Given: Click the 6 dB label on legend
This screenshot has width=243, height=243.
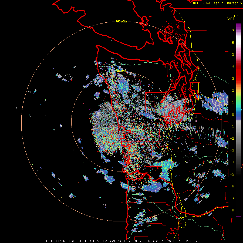Looking at the screenshot, I should point(233,42).
